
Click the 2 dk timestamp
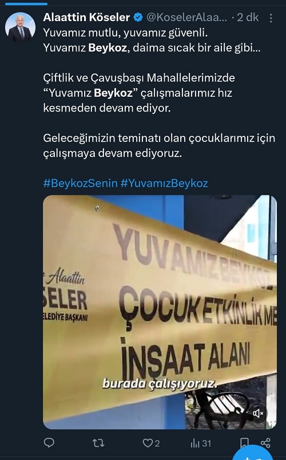pos(248,17)
